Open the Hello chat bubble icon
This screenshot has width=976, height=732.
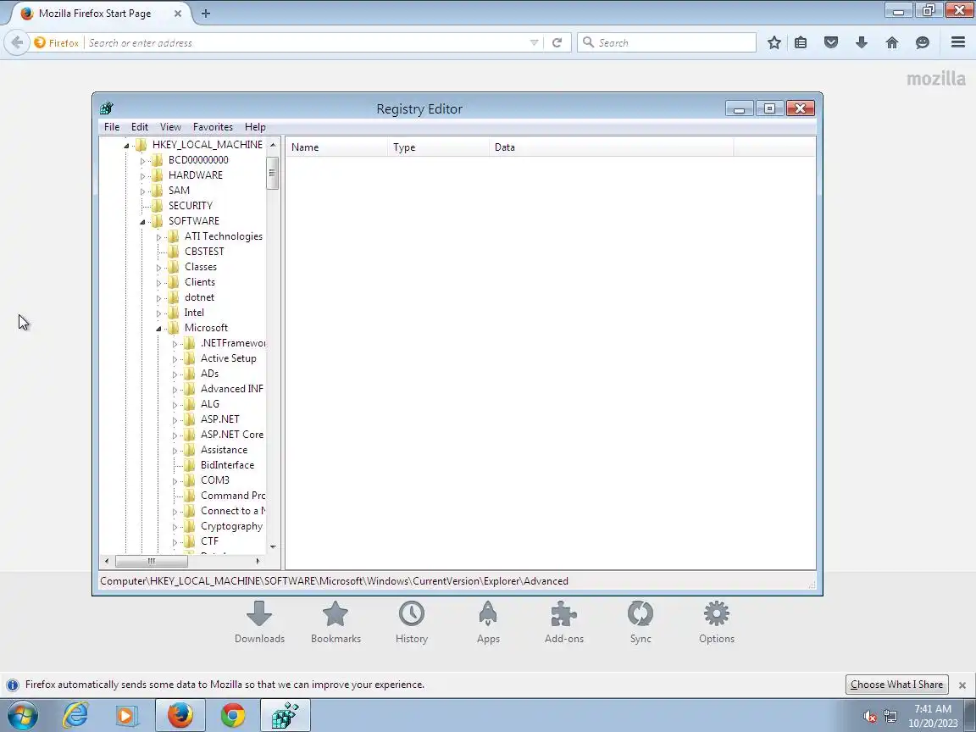coord(923,42)
